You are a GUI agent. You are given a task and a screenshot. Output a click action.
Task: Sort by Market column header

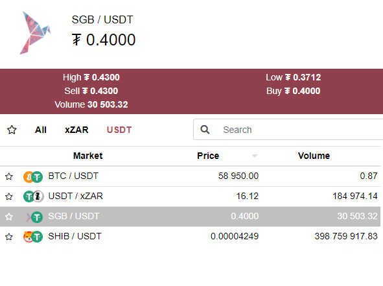click(x=88, y=156)
